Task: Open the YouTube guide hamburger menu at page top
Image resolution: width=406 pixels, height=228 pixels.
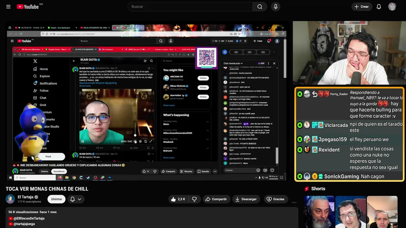Action: point(8,7)
